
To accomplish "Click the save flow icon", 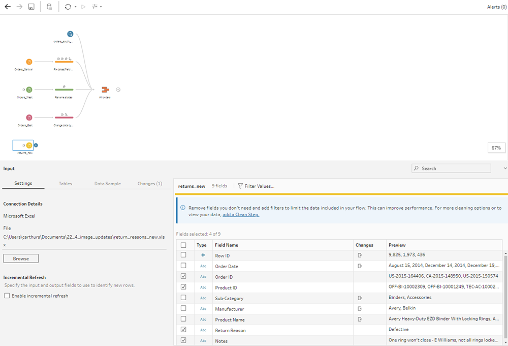I will pyautogui.click(x=31, y=7).
